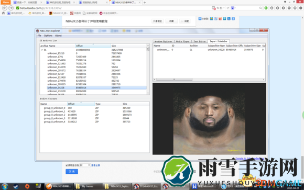Click the browser back arrow button
The image size is (304, 190).
[x=5, y=8]
